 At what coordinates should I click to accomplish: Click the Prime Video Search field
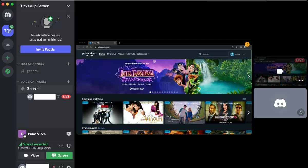point(213,54)
